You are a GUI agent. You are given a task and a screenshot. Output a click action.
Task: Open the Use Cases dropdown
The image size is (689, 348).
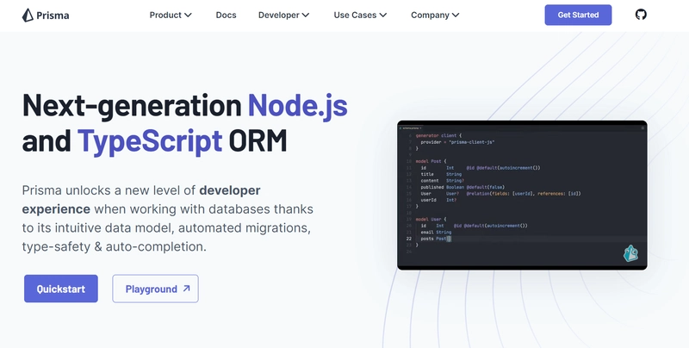click(x=360, y=15)
